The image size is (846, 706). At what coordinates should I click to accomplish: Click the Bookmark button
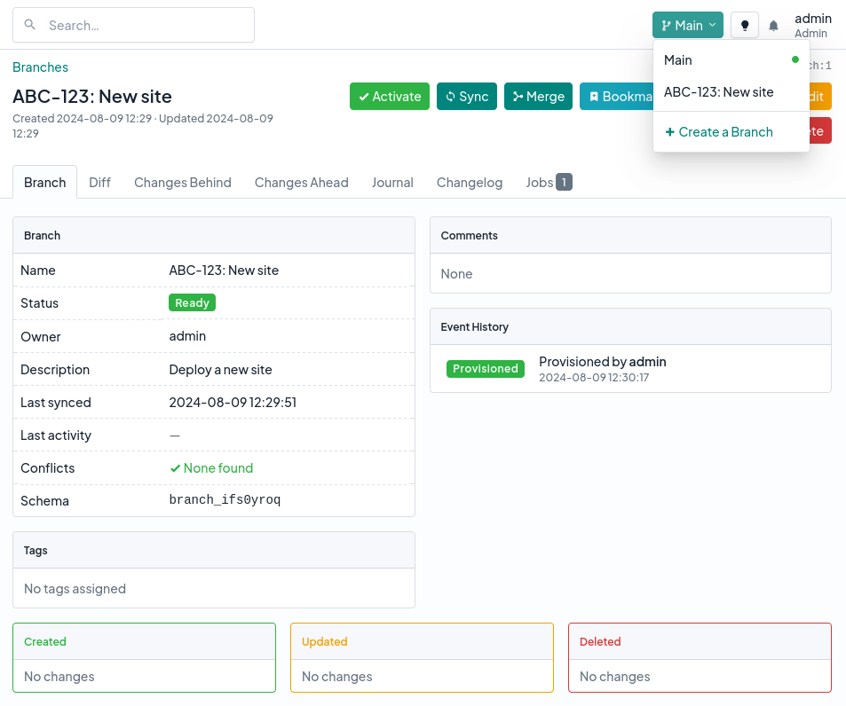pos(616,97)
